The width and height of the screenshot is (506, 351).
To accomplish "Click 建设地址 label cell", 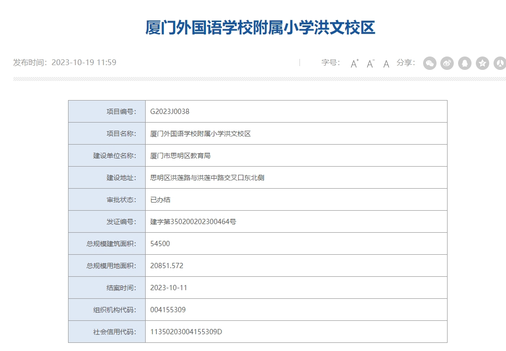I will [x=107, y=178].
